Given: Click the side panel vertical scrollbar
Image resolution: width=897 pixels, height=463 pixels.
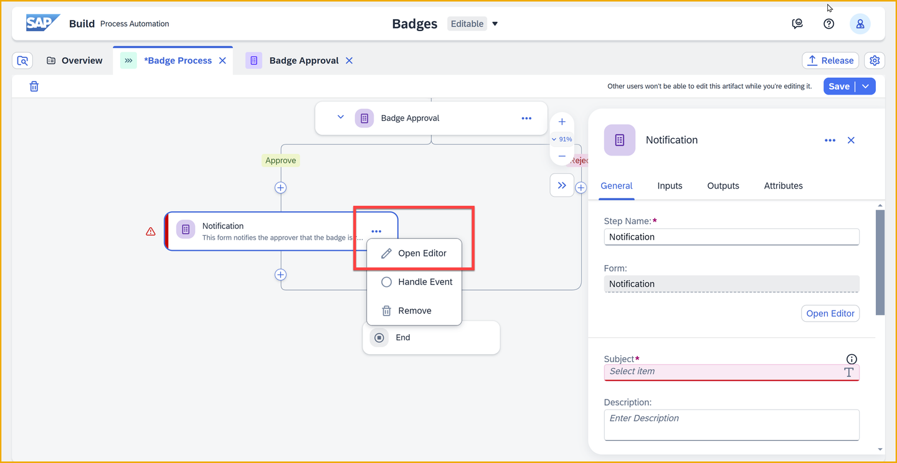Looking at the screenshot, I should [880, 261].
